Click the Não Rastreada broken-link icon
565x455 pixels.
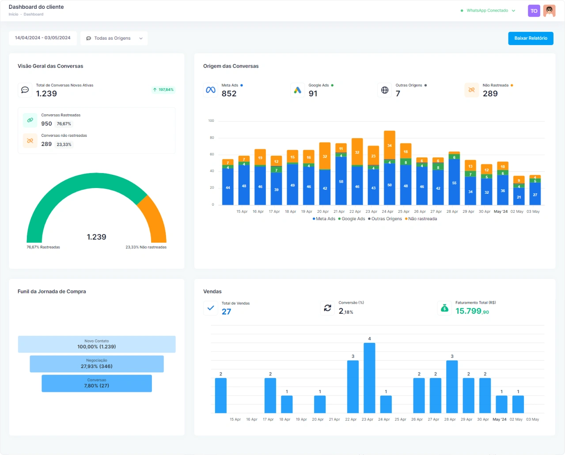[x=472, y=90]
